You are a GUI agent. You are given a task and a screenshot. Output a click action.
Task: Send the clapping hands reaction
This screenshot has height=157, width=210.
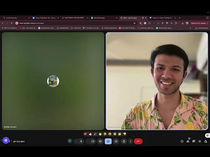pyautogui.click(x=100, y=134)
